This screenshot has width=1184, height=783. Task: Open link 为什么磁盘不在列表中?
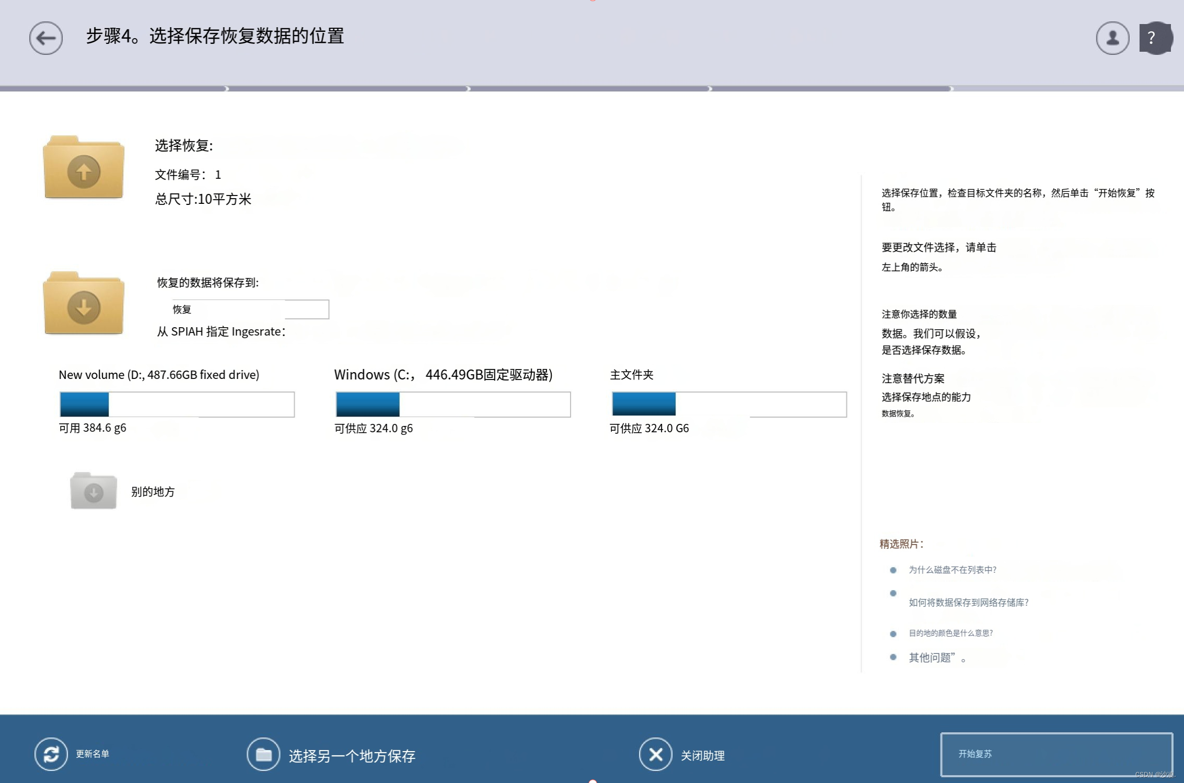coord(952,570)
